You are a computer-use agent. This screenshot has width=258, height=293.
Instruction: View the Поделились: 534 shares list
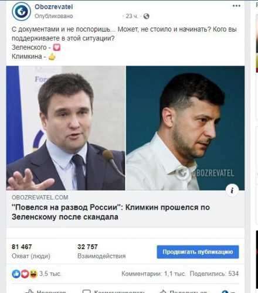click(x=214, y=274)
